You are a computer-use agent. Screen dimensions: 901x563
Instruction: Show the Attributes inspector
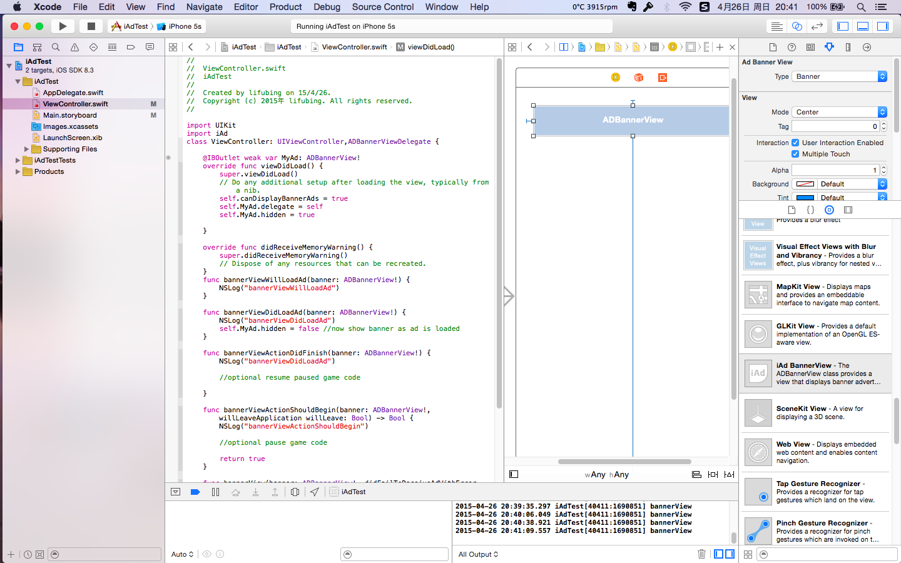click(x=829, y=47)
